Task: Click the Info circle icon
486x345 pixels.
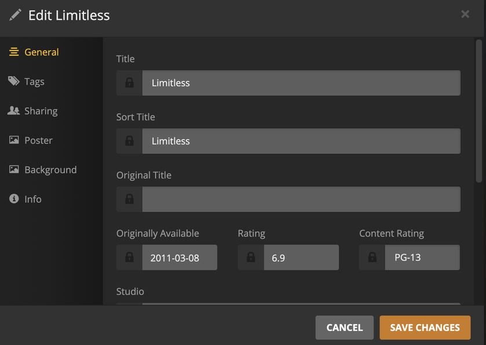Action: tap(14, 199)
